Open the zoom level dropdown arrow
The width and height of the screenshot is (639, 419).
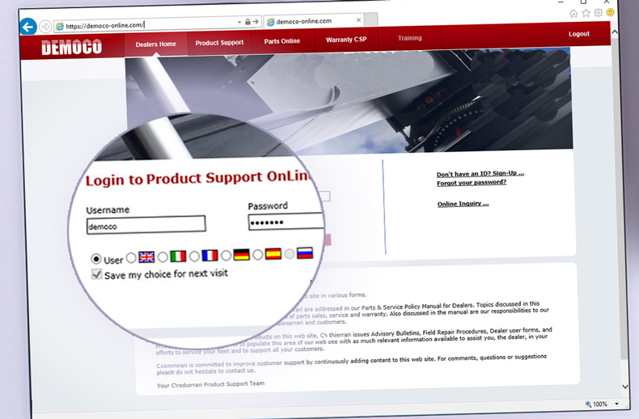[617, 404]
